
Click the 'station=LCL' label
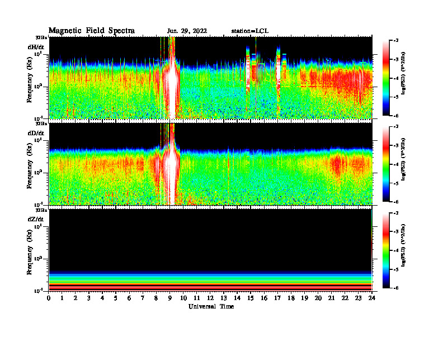coord(250,31)
